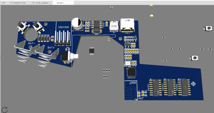Click the crosshair fiducial mark on the board
This screenshot has width=214, height=113.
tap(193, 84)
